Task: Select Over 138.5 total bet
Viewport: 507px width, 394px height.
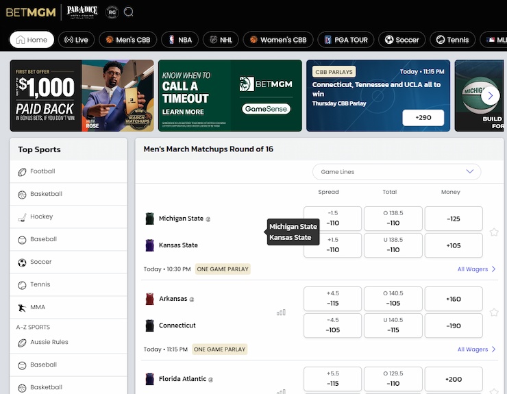Action: tap(393, 219)
